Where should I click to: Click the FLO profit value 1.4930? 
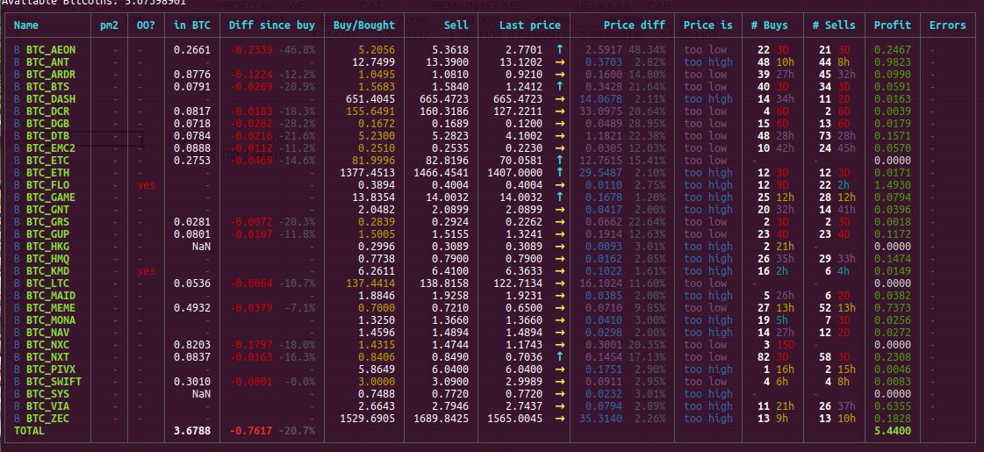click(893, 185)
